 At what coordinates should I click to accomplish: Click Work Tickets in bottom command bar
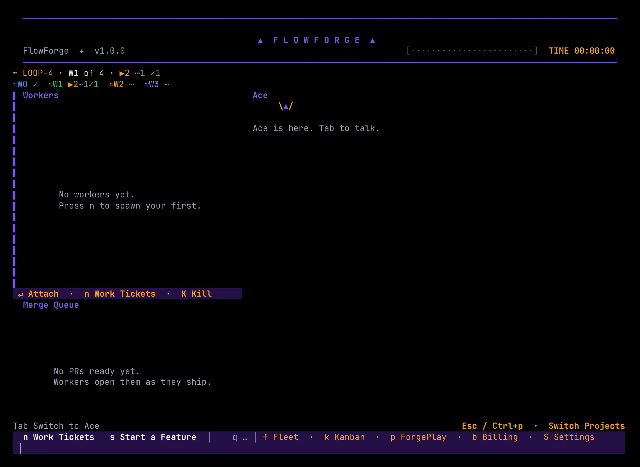[59, 437]
